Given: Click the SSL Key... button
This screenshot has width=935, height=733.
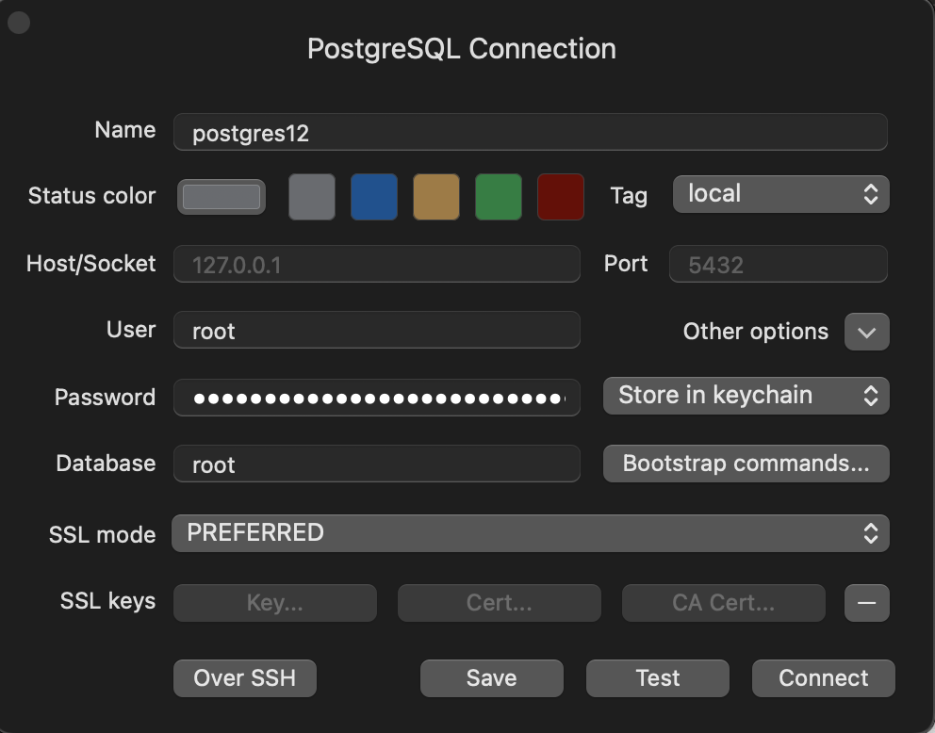Looking at the screenshot, I should 275,603.
